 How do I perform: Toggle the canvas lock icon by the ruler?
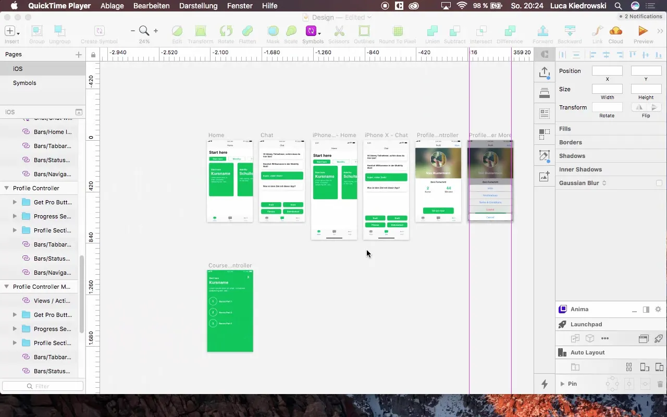tap(93, 55)
